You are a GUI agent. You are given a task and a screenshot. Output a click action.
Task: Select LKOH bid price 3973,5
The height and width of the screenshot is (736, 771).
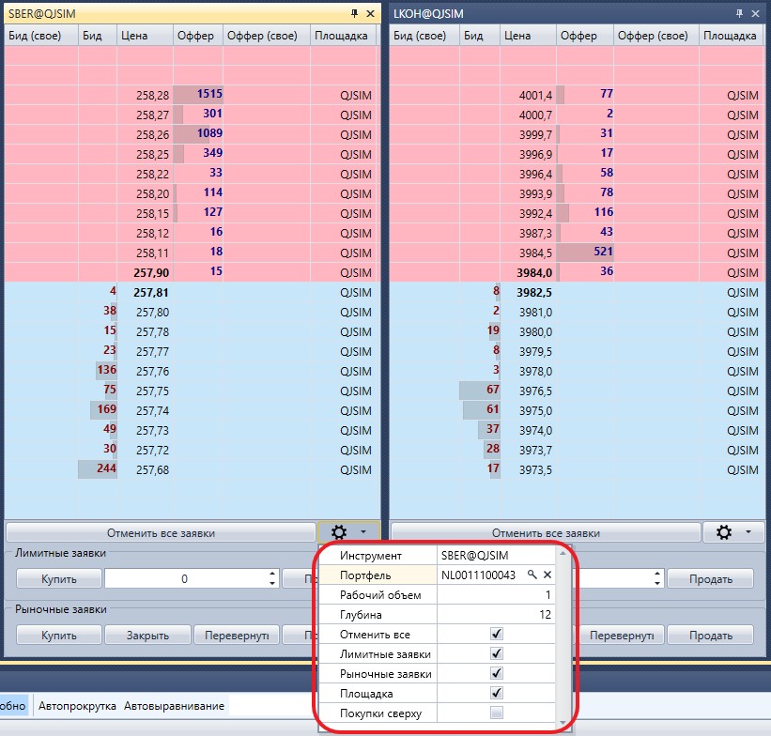pos(535,470)
